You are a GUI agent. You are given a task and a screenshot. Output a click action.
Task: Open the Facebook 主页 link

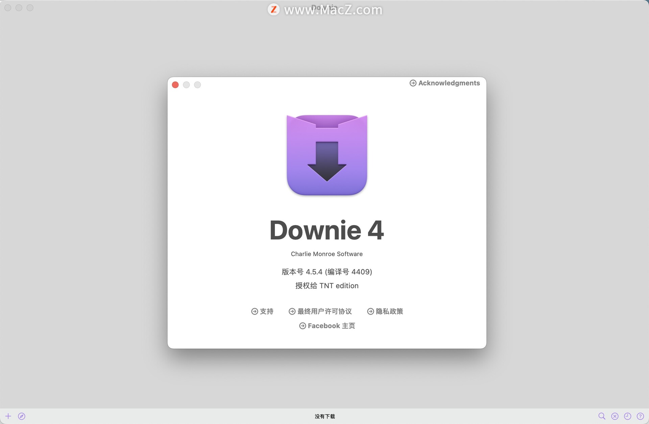(x=327, y=326)
